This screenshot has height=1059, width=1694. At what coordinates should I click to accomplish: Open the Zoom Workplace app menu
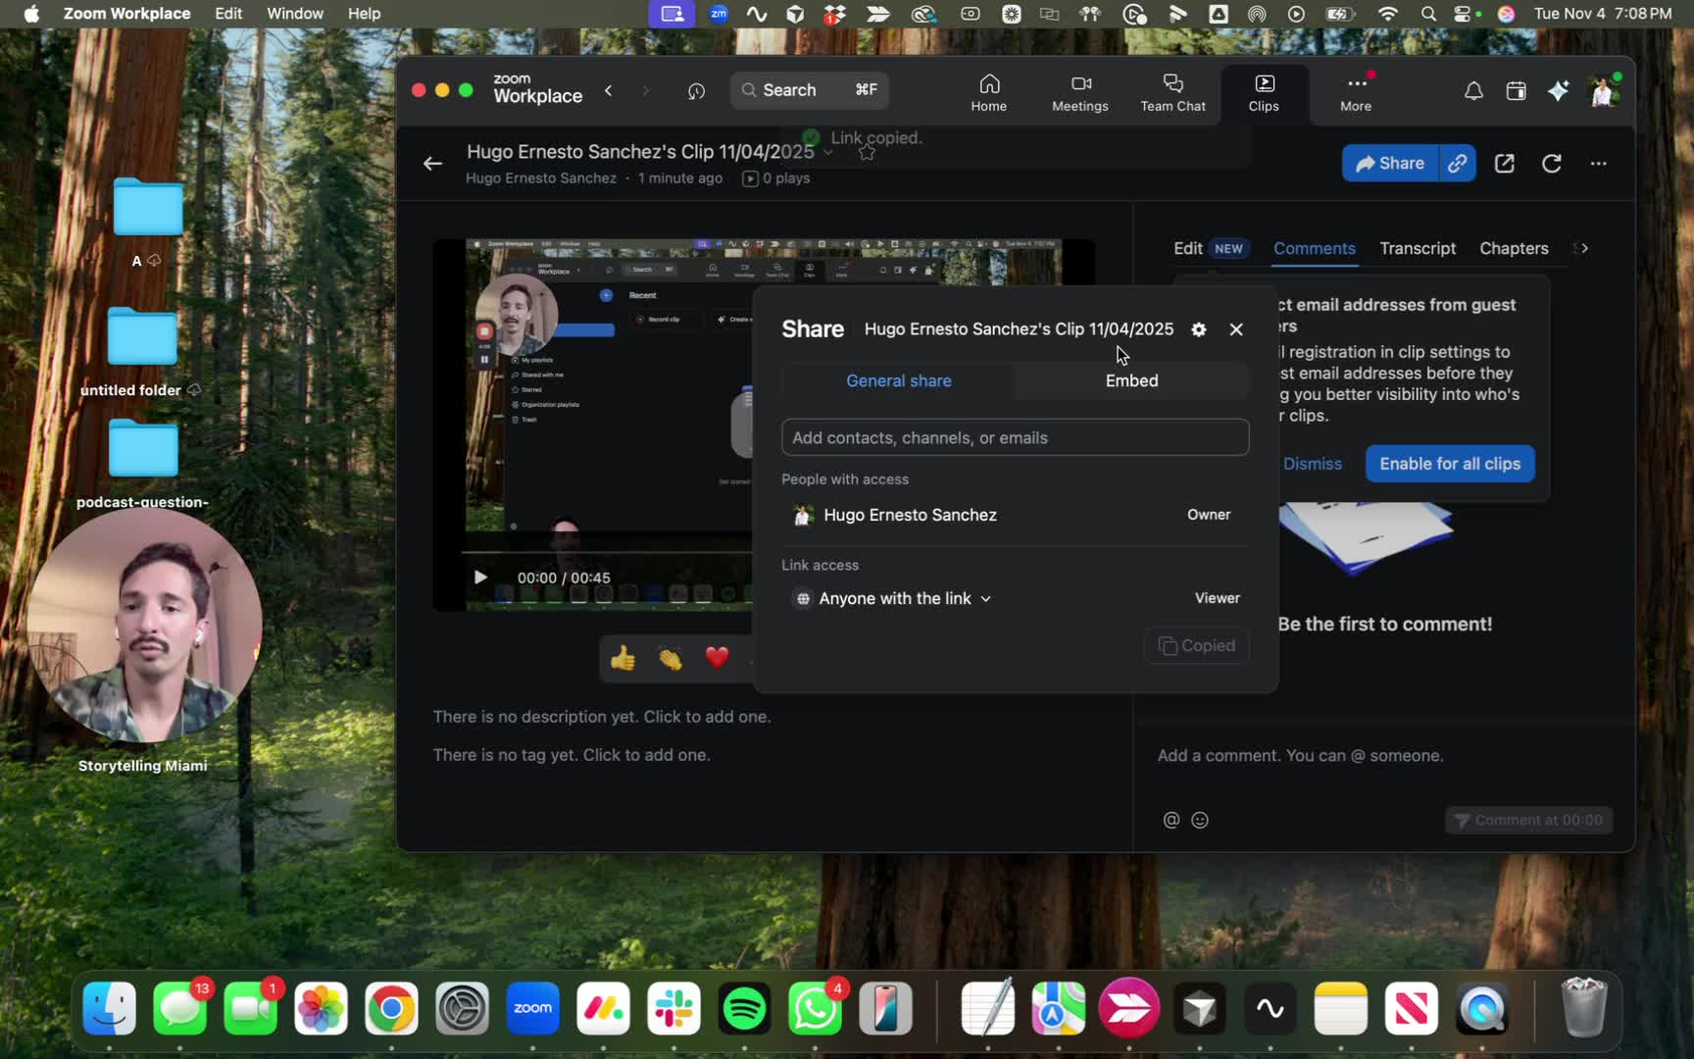126,13
